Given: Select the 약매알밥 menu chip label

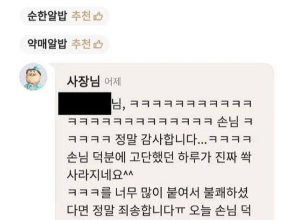Looking at the screenshot, I should (47, 44).
